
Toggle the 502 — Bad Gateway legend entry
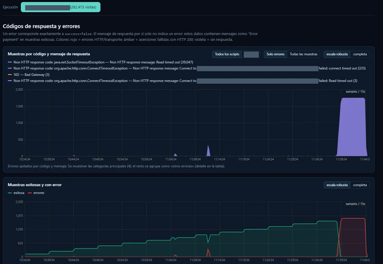(x=29, y=75)
